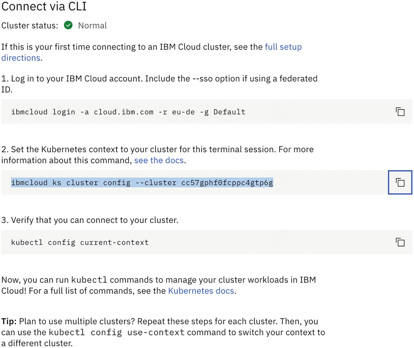
Task: Open the full setup directions link
Action: [x=283, y=47]
